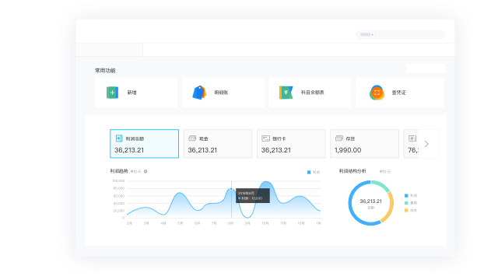Screen dimensions: 498x280
Task: Open the 科目余额表 shortcut card
Action: [x=310, y=93]
